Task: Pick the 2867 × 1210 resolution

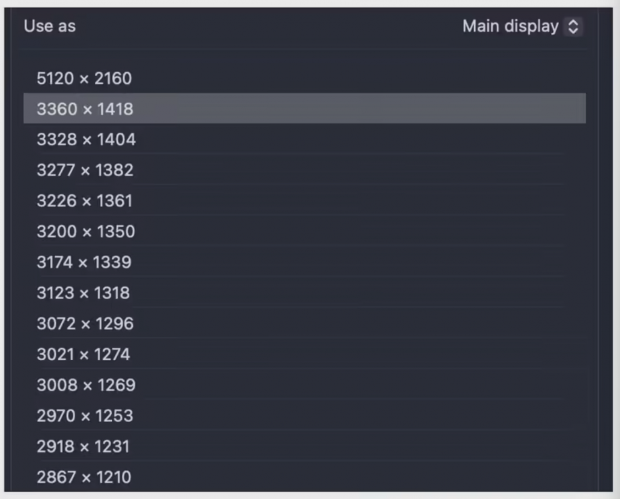Action: click(84, 477)
